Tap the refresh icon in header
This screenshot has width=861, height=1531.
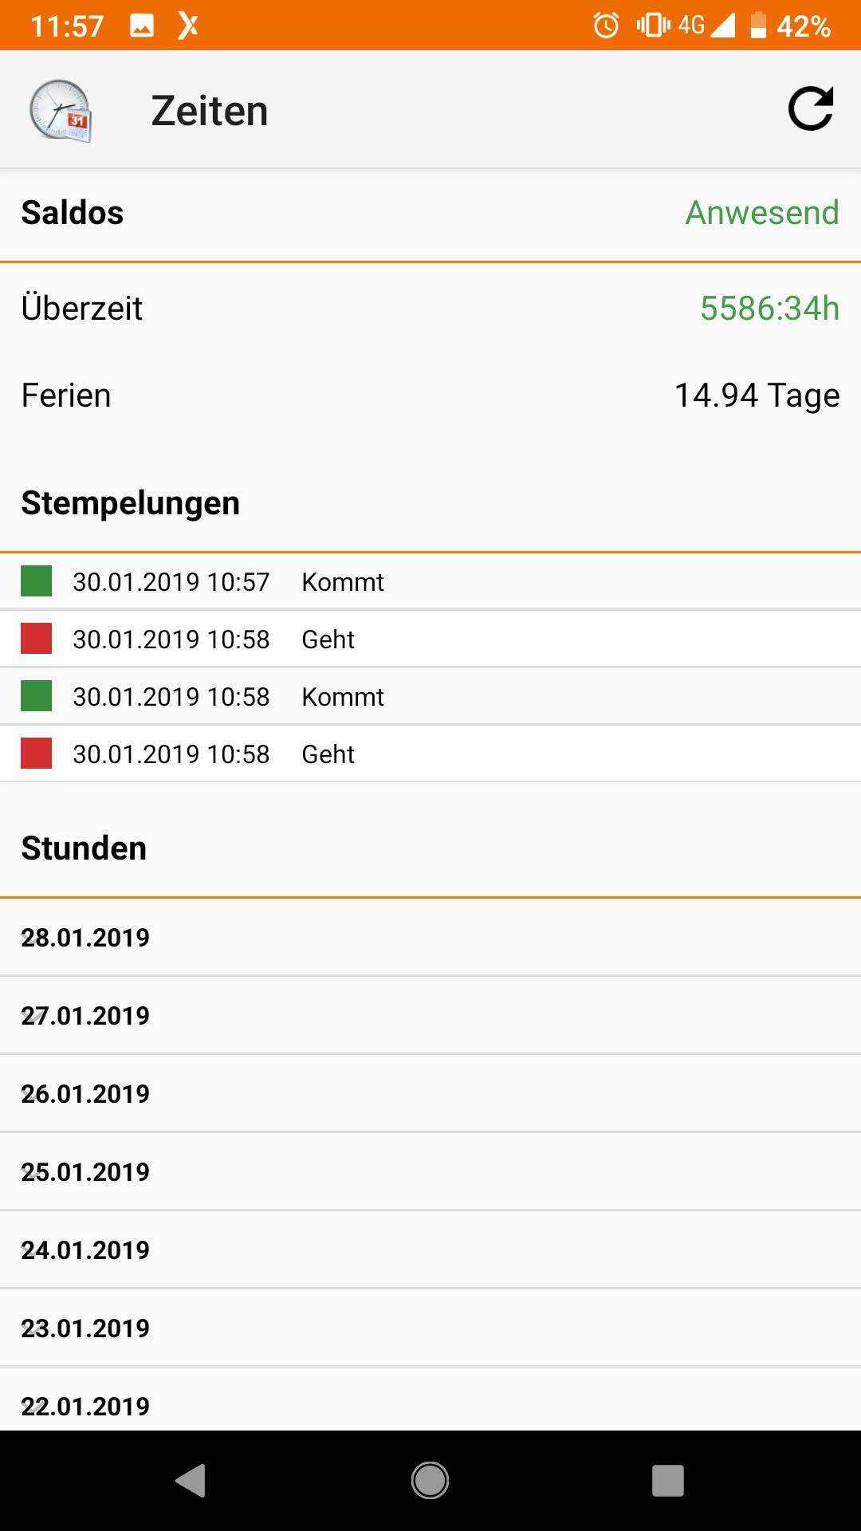pyautogui.click(x=811, y=109)
